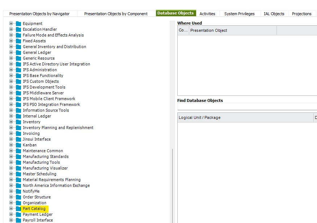Click the Information Source Tools folder icon

click(x=18, y=110)
